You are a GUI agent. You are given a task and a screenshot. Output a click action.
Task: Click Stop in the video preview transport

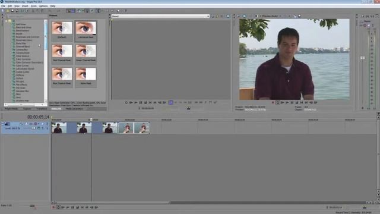(297, 103)
